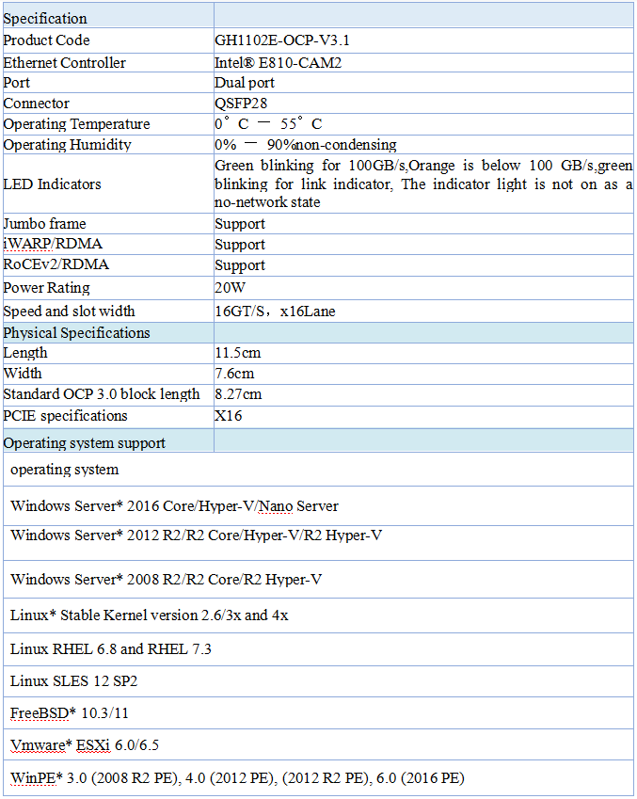The height and width of the screenshot is (799, 637).
Task: Click the 'Physical Specifications' section header
Action: click(x=77, y=333)
